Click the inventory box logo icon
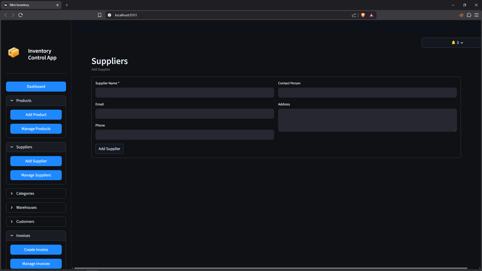Screen dimensions: 482x271 point(14,52)
